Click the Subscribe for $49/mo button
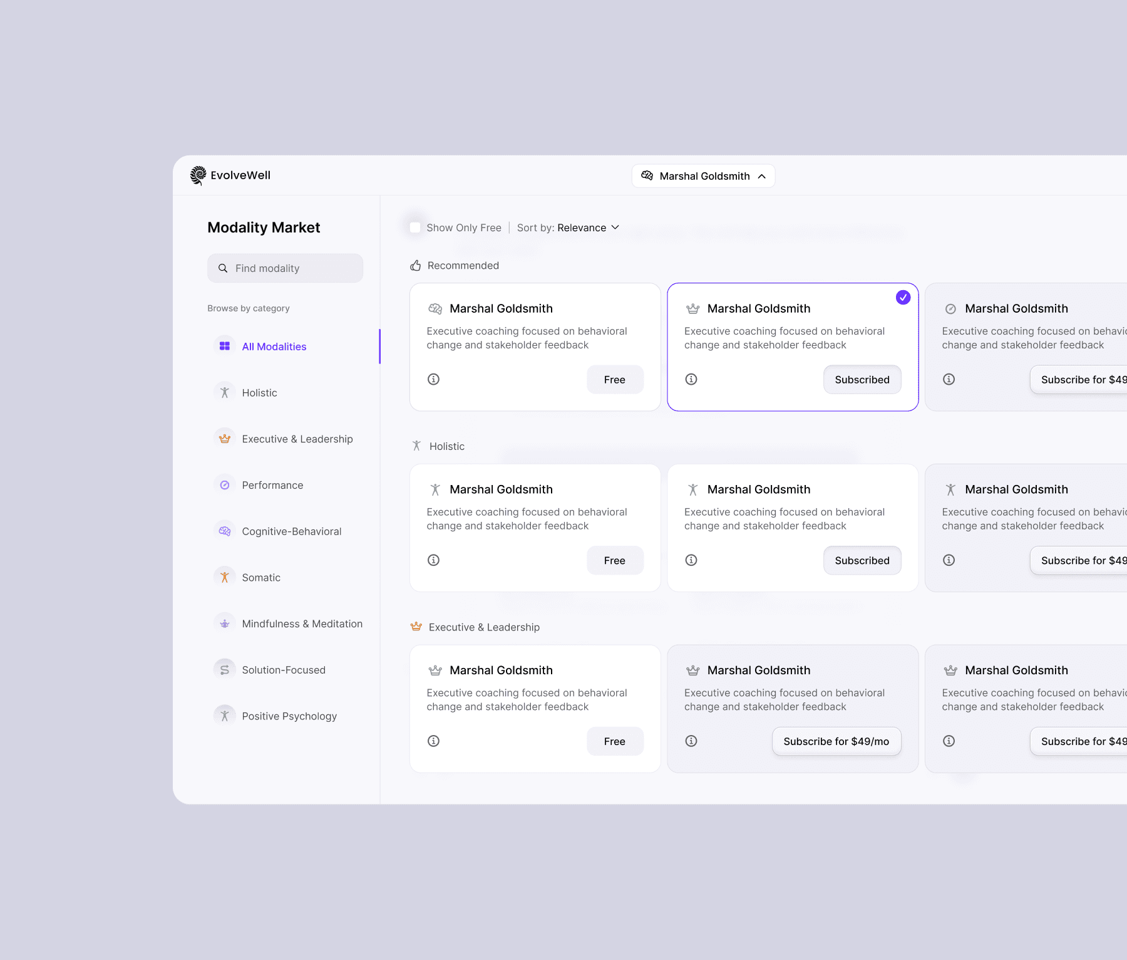The width and height of the screenshot is (1127, 960). [x=836, y=741]
